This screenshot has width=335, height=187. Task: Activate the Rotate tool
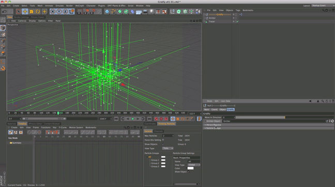pyautogui.click(x=38, y=11)
